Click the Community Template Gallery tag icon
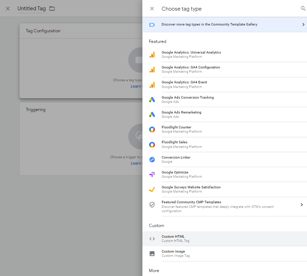 pos(152,25)
